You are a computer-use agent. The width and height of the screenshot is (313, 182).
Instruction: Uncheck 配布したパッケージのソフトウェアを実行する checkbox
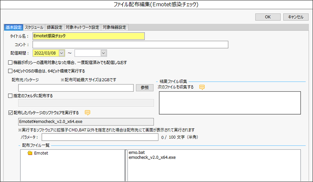(x=10, y=113)
